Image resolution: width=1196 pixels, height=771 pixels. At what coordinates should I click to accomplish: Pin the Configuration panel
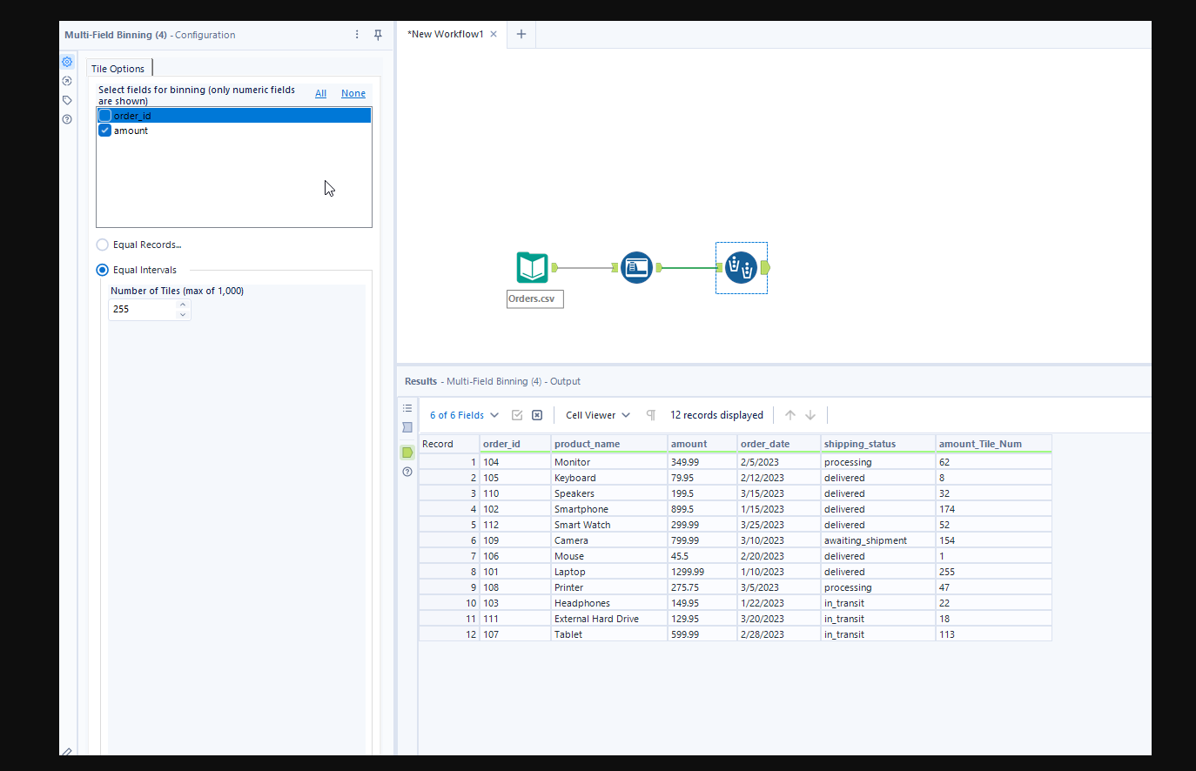(378, 35)
